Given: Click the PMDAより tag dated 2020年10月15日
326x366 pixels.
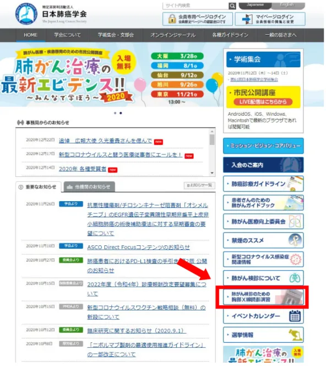Looking at the screenshot, I should [x=71, y=306].
